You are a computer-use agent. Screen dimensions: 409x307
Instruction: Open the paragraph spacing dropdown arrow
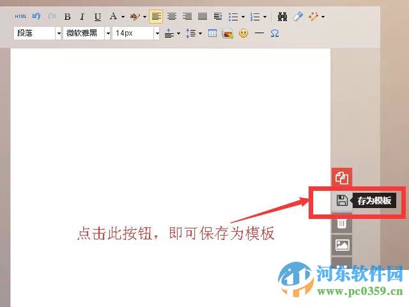click(179, 33)
